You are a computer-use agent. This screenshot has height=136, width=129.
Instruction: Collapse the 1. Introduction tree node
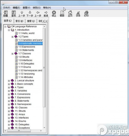click(x=9, y=30)
